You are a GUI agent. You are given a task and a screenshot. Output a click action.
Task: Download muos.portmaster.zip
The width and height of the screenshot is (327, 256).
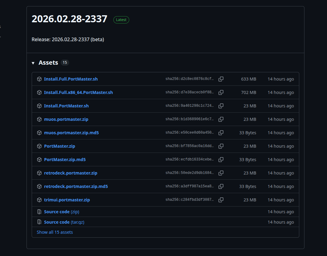[66, 119]
